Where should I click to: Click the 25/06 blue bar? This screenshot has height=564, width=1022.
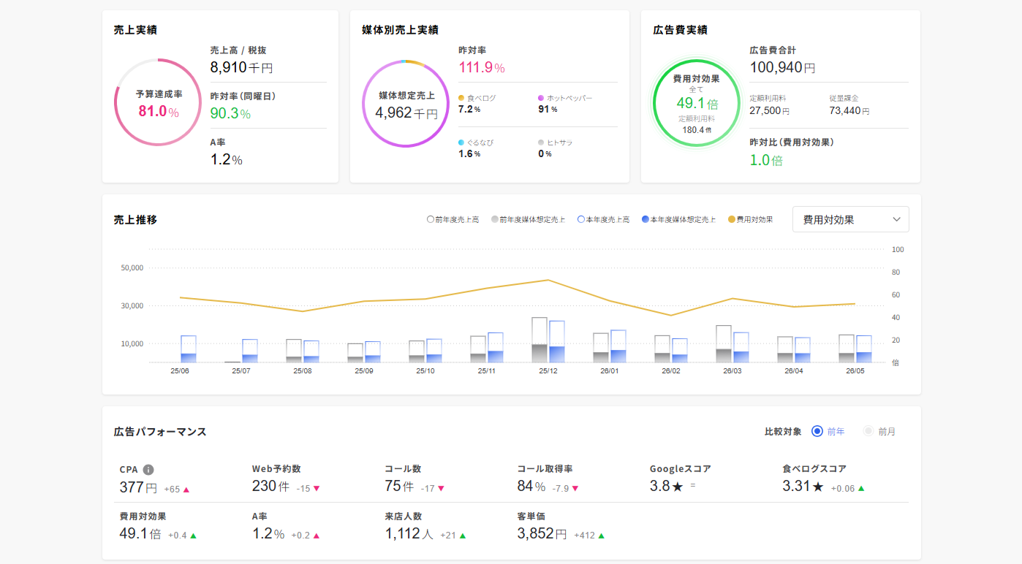point(189,349)
